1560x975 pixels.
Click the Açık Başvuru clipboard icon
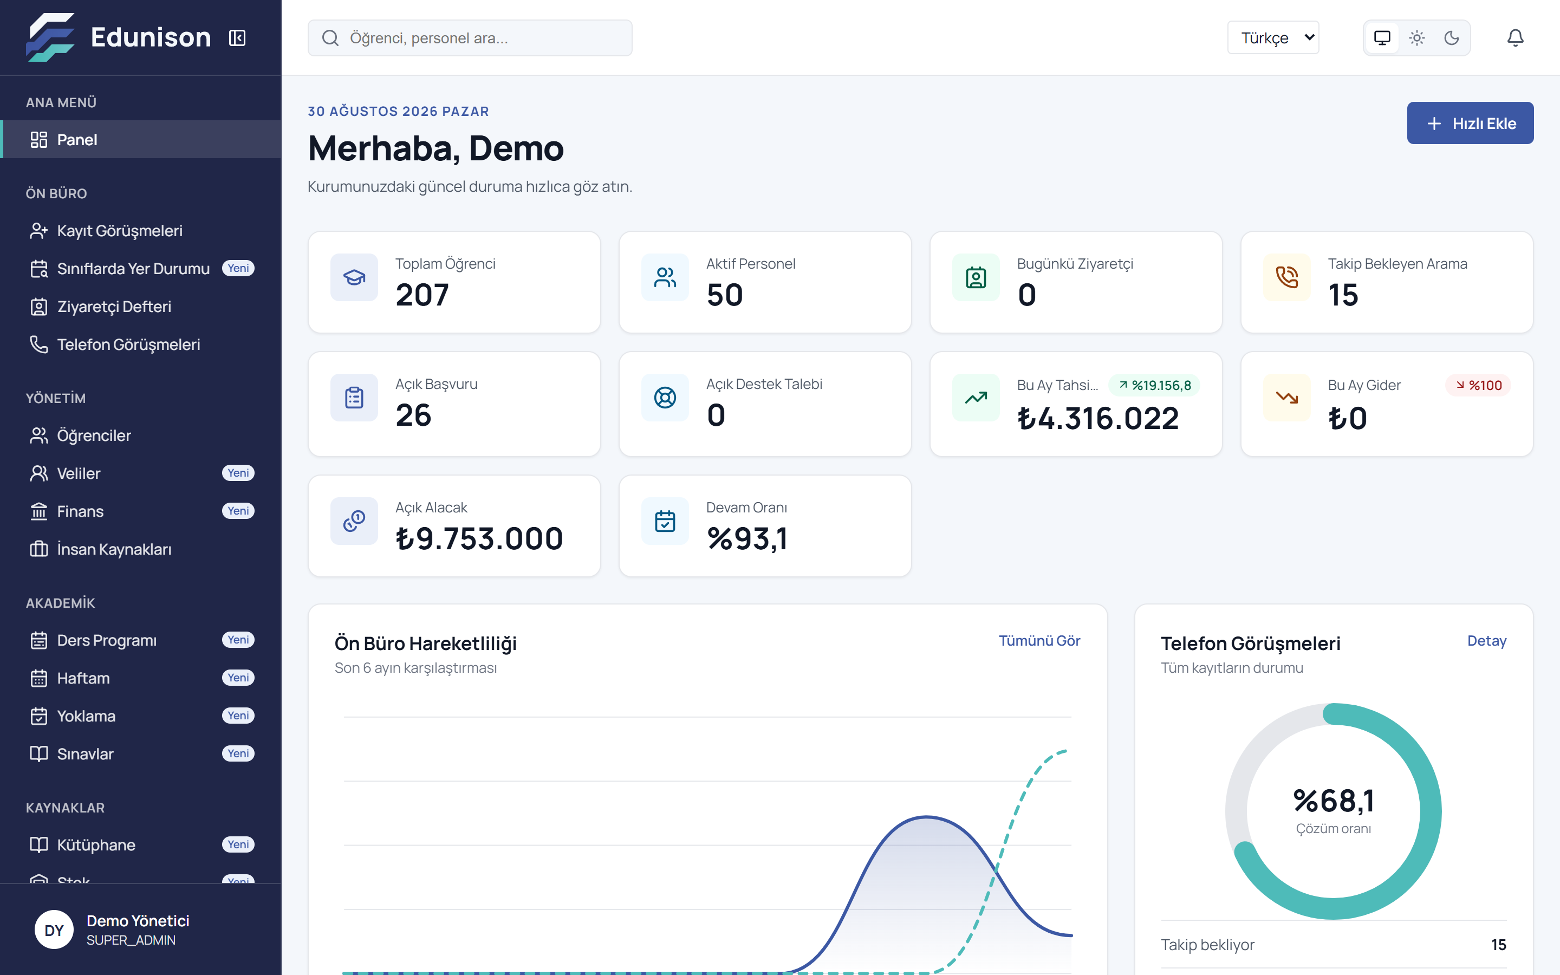pos(355,398)
